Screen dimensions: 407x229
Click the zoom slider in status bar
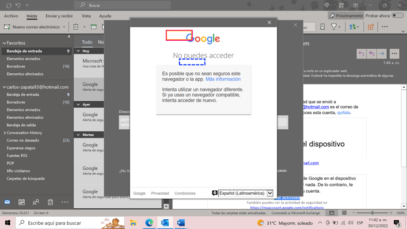[x=372, y=213]
